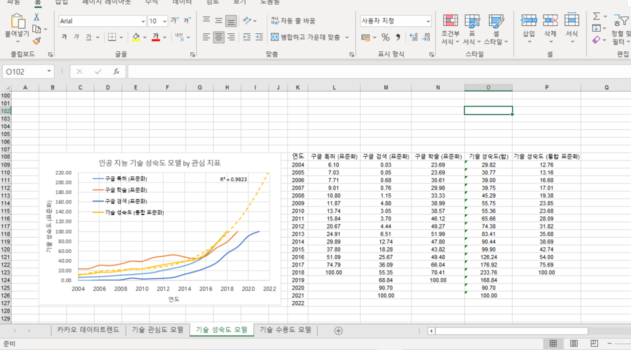Switch to the 카카오 데이터트렌드 sheet tab
631x350 pixels.
click(88, 330)
